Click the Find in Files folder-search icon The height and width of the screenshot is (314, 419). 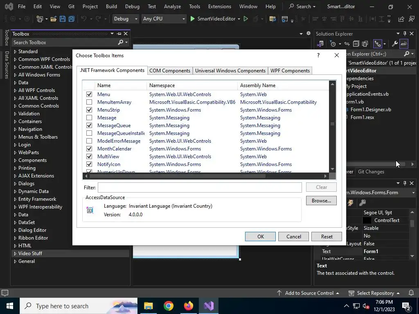point(273,19)
